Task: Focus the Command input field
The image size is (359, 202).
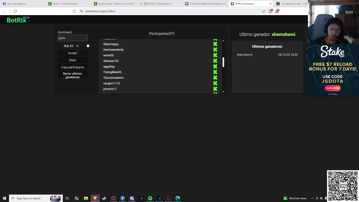Action: [x=72, y=38]
